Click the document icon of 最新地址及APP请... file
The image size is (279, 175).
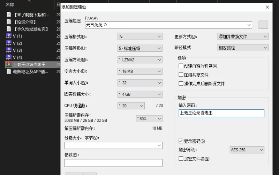coord(9,72)
